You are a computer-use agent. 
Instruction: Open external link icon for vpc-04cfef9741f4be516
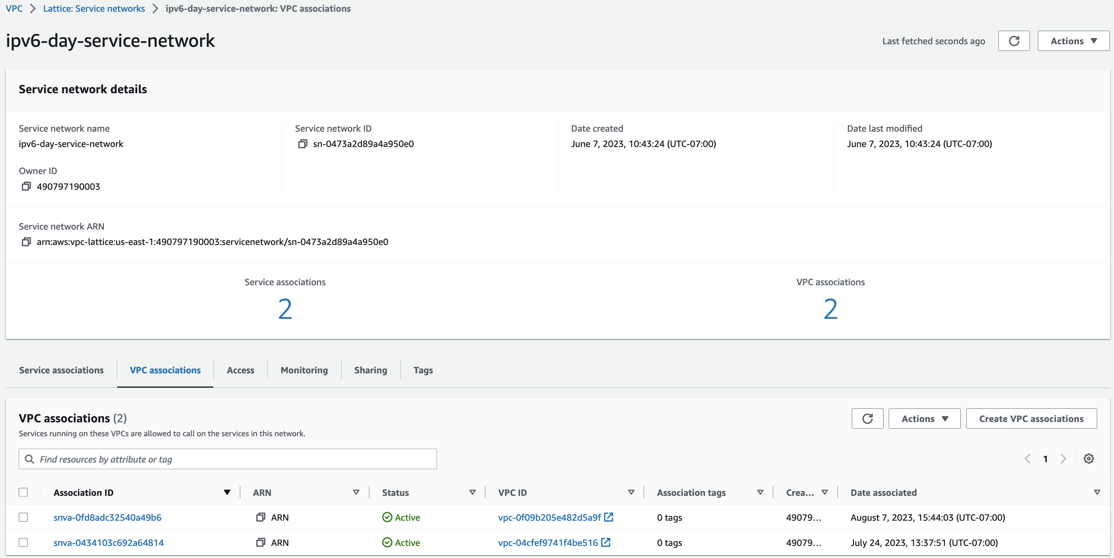click(605, 542)
